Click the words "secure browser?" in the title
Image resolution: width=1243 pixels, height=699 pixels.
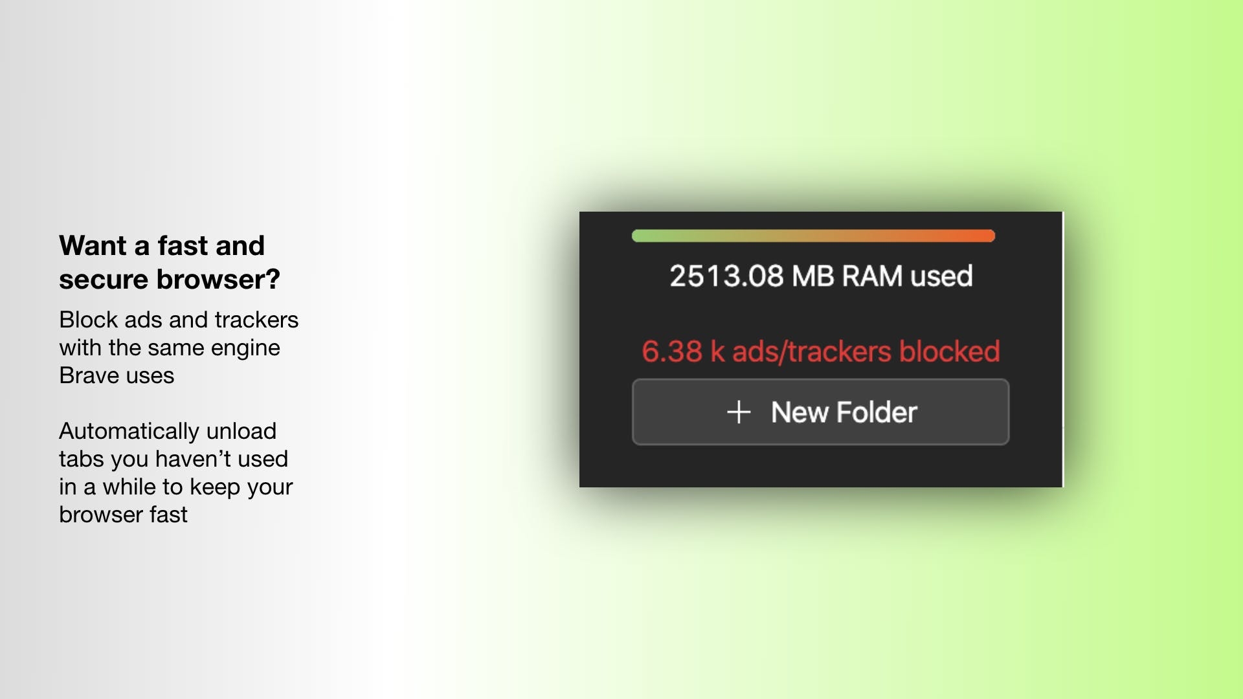pyautogui.click(x=170, y=279)
